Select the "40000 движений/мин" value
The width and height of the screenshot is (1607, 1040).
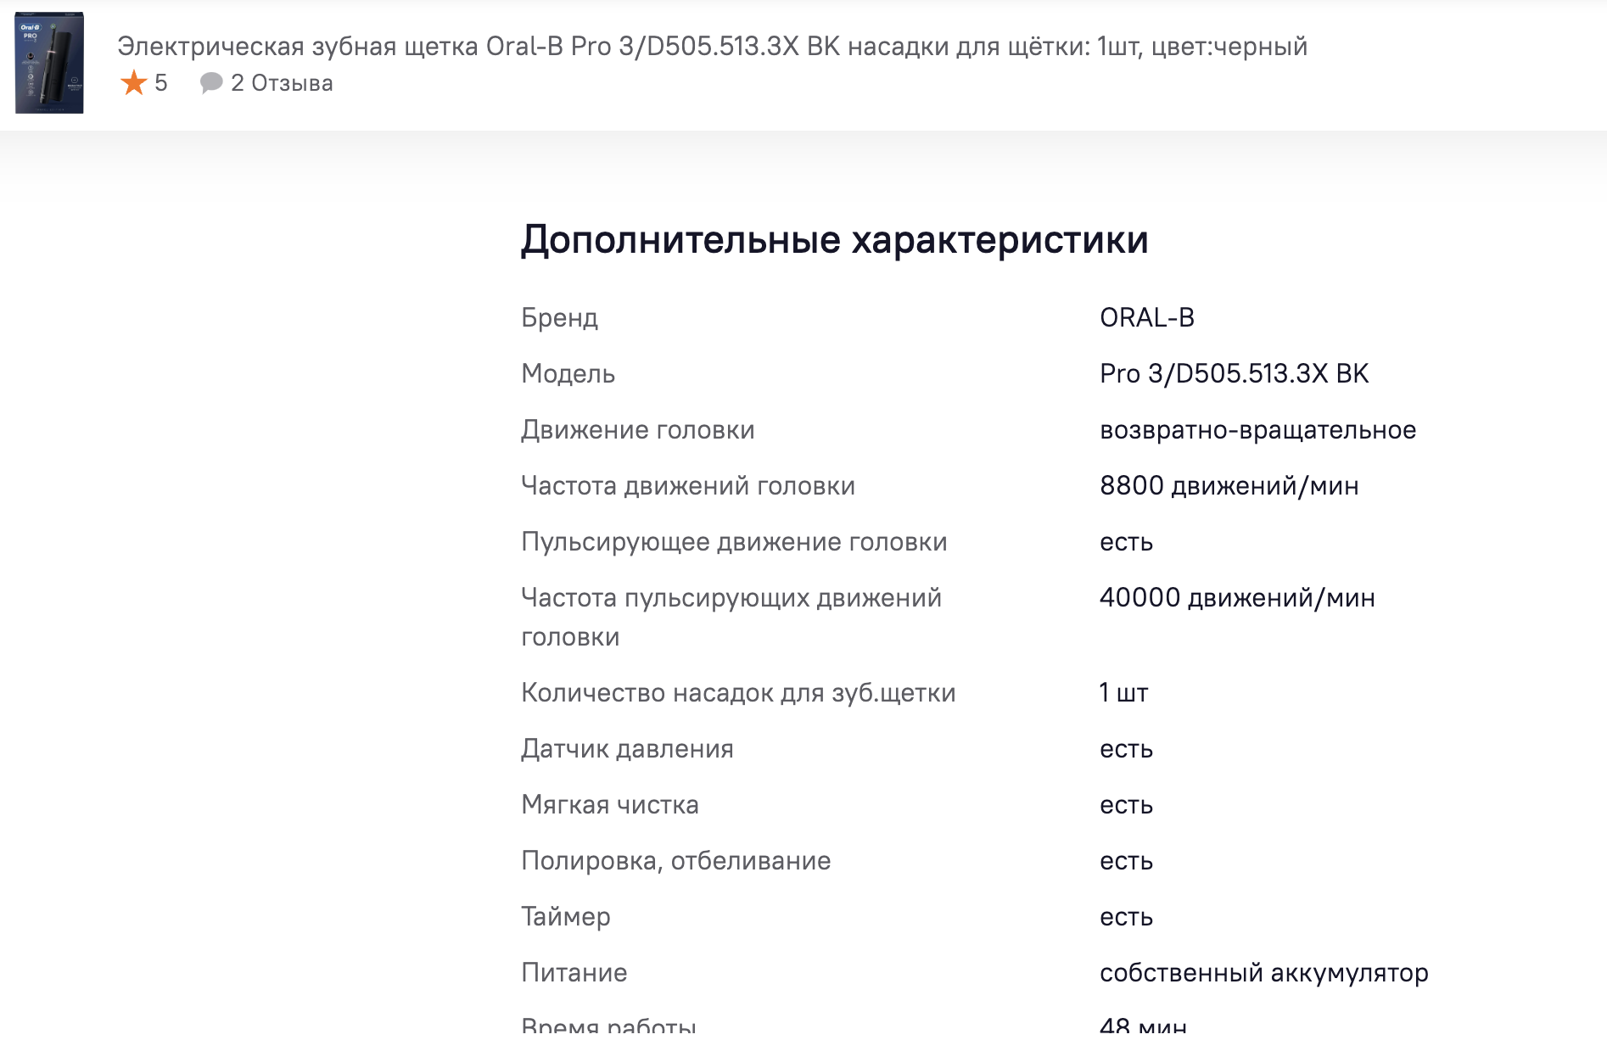coord(1237,598)
